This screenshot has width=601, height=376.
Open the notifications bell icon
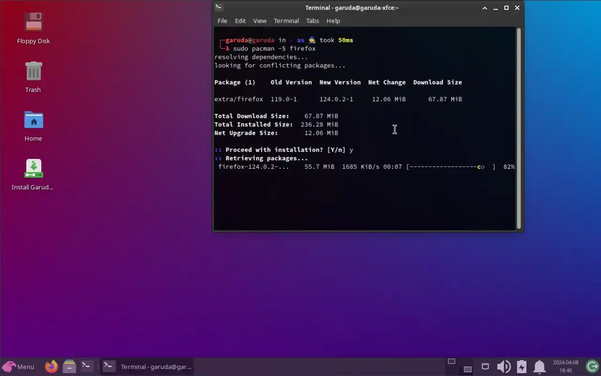tap(539, 367)
